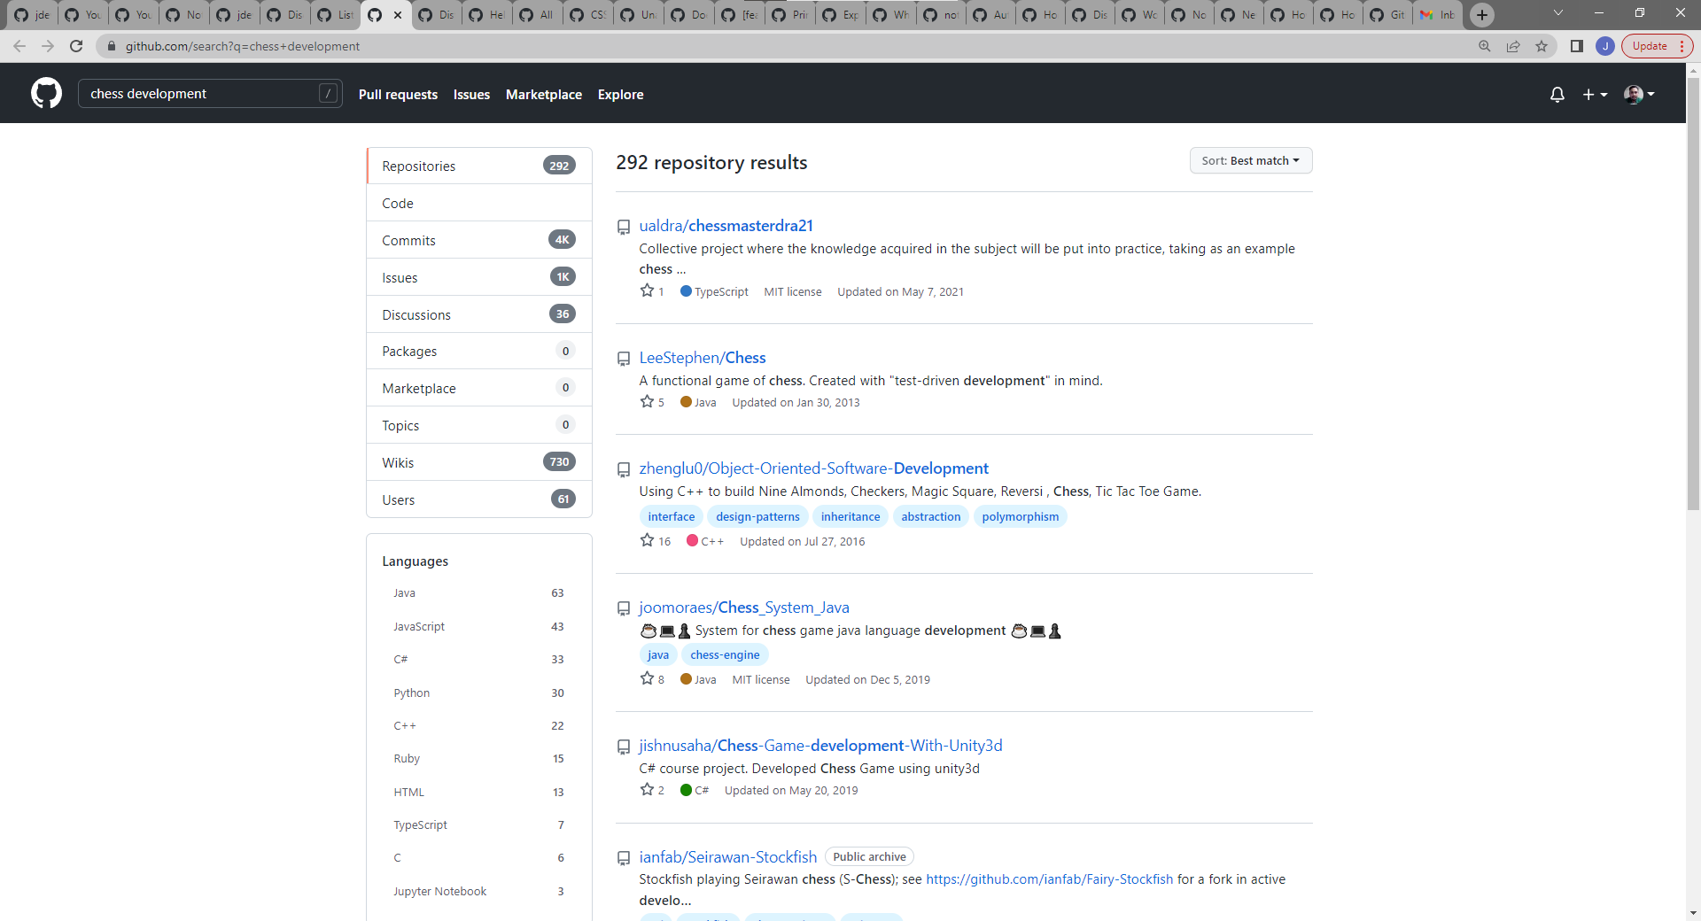Click the design-patterns topic tag

pyautogui.click(x=757, y=516)
